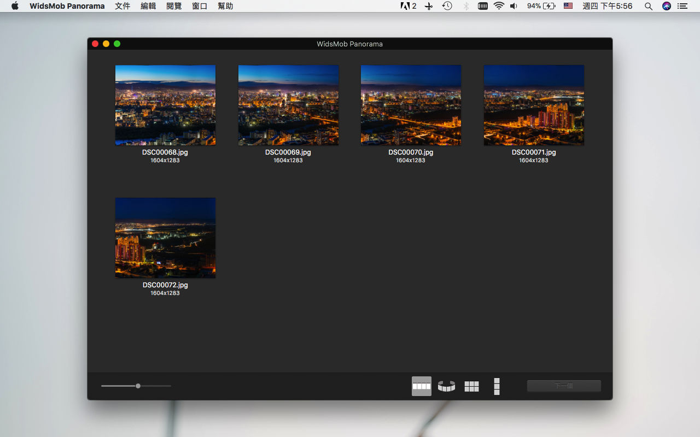Click the DSC00070.jpg file name

411,152
